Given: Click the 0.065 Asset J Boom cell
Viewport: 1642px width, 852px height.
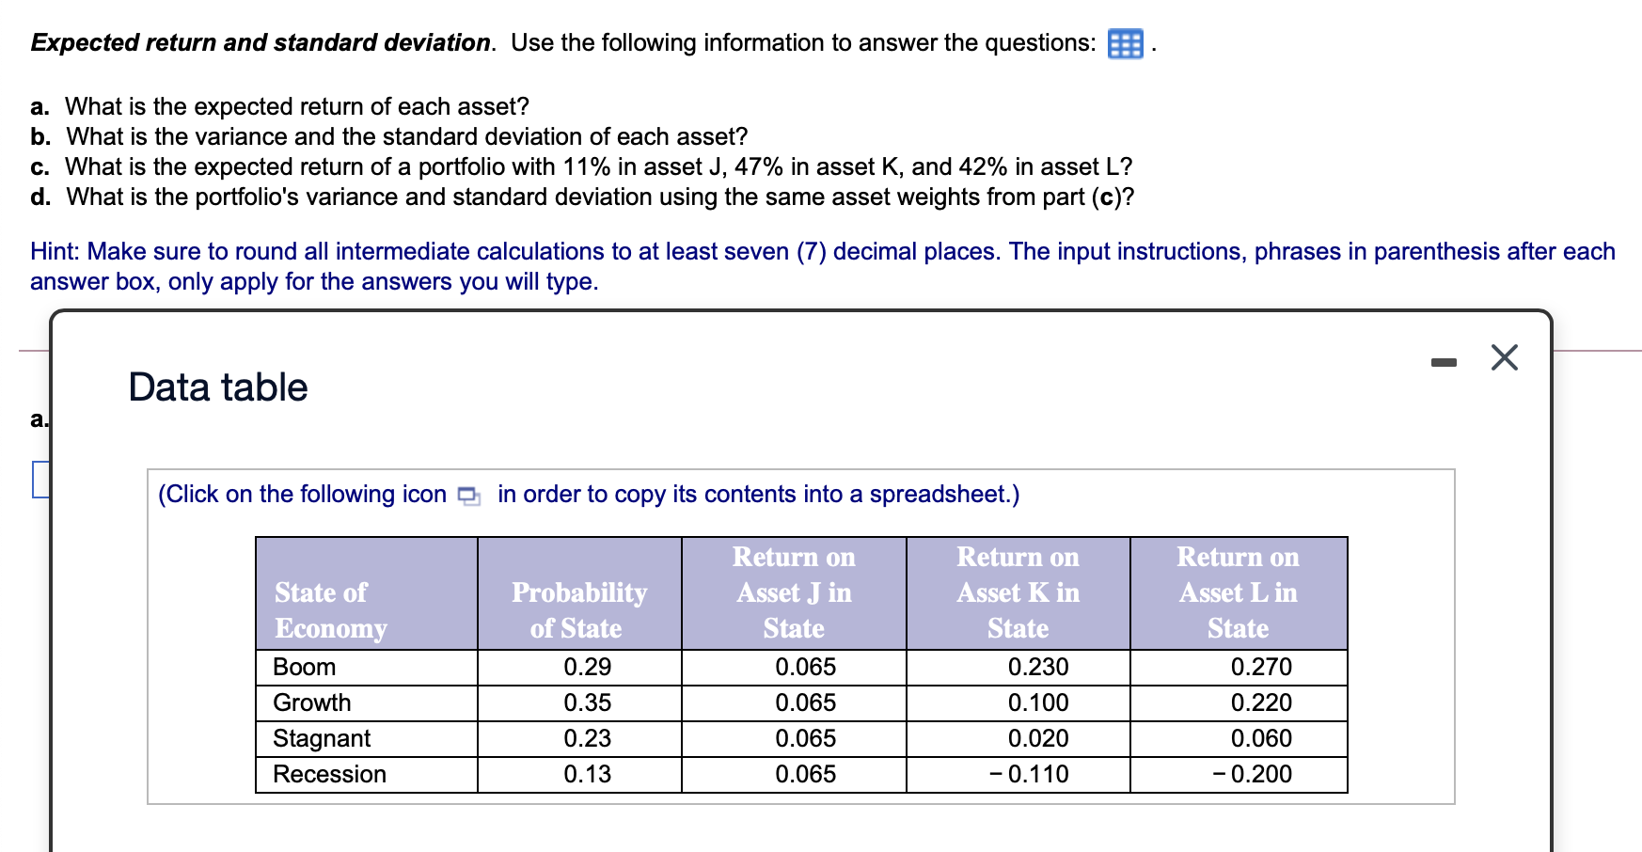Looking at the screenshot, I should (x=805, y=667).
